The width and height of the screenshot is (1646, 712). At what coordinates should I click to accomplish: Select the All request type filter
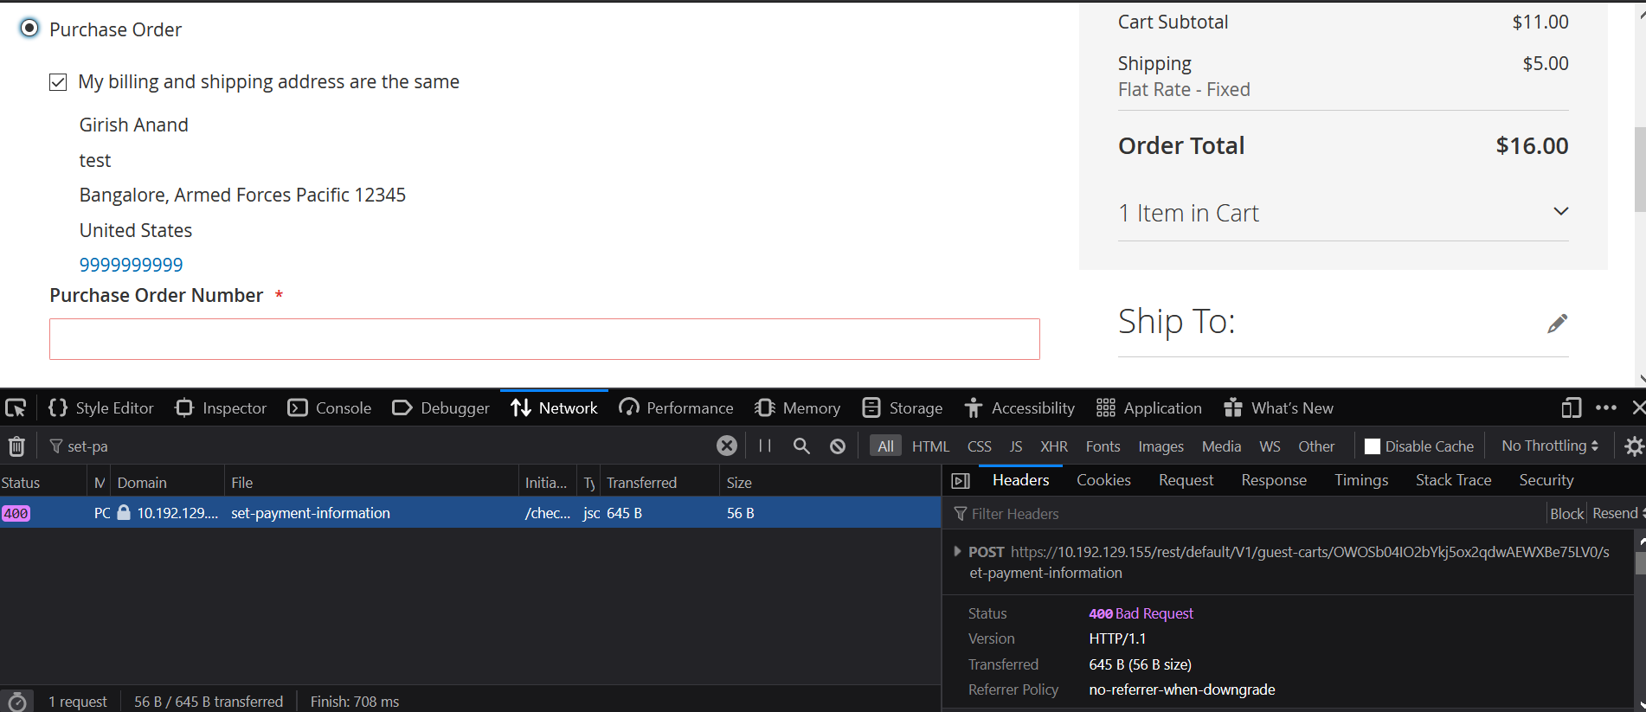point(885,446)
